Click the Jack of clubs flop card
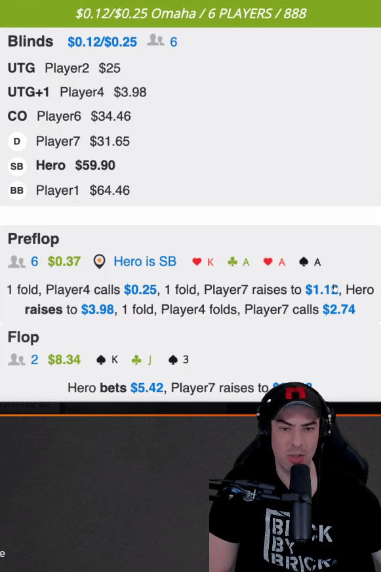 [x=142, y=360]
